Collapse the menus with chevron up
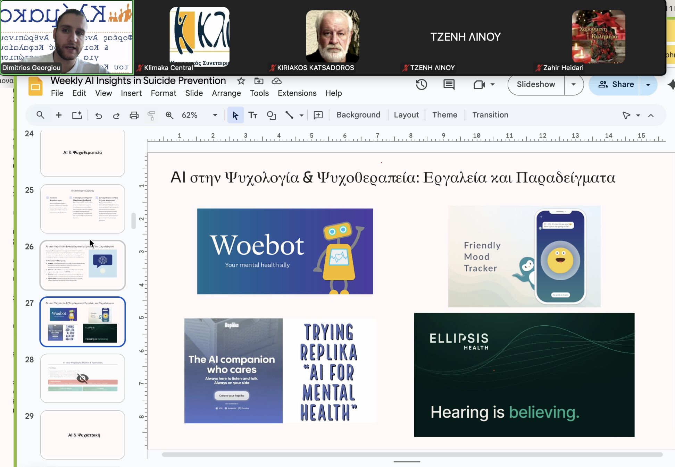 tap(651, 116)
